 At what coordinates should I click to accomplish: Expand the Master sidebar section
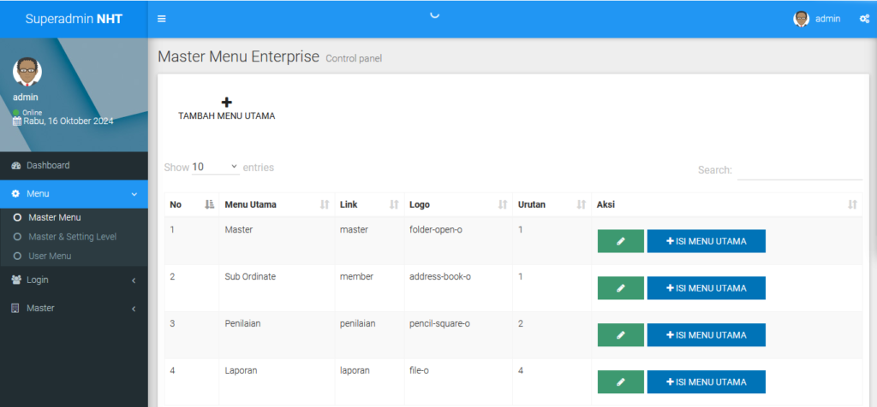tap(74, 308)
